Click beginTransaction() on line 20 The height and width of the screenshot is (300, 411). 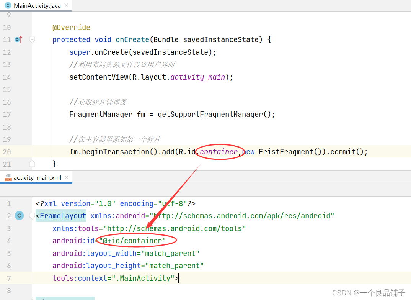(x=119, y=152)
